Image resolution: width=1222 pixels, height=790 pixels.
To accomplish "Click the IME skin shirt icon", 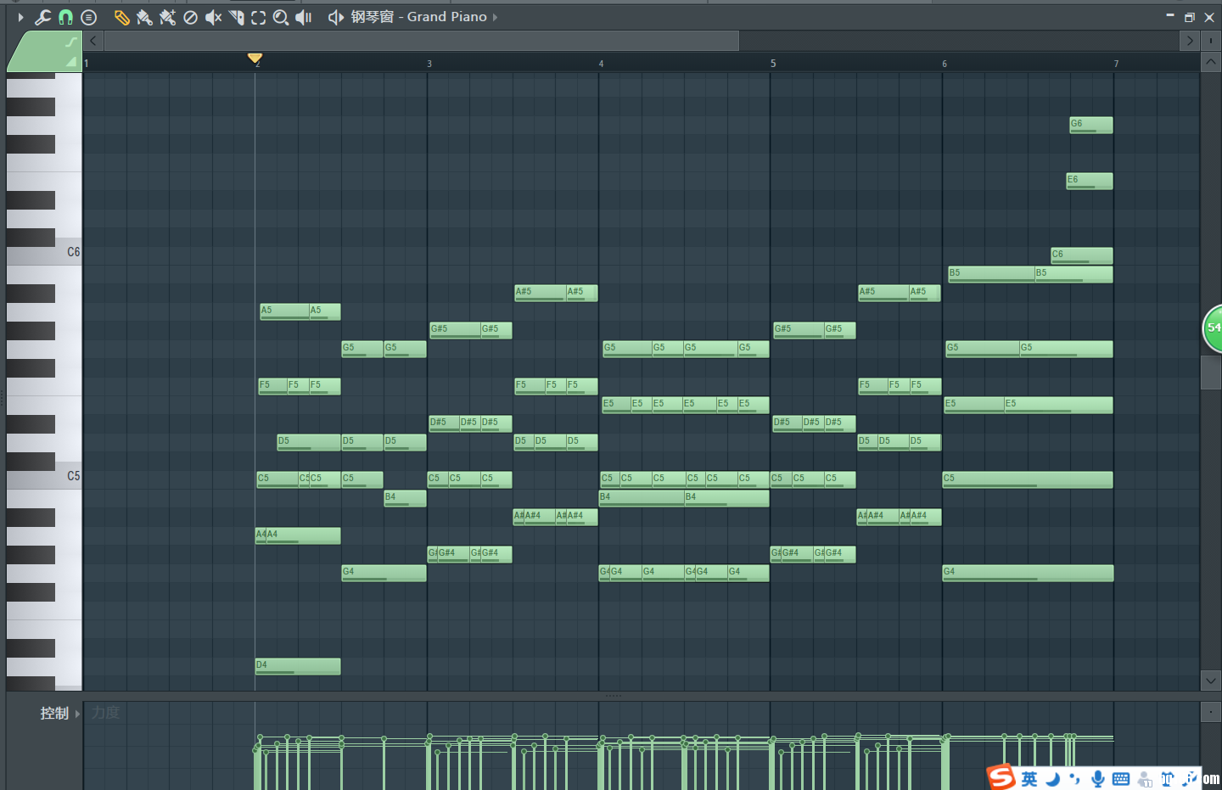I will click(x=1168, y=779).
